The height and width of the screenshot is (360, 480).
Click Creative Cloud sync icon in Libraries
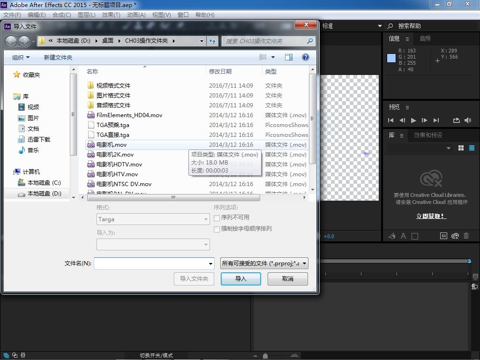tap(455, 236)
